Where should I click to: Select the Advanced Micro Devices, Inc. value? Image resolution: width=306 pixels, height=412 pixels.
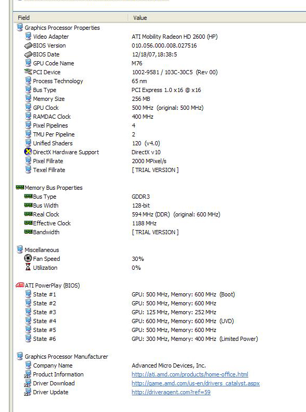(169, 365)
